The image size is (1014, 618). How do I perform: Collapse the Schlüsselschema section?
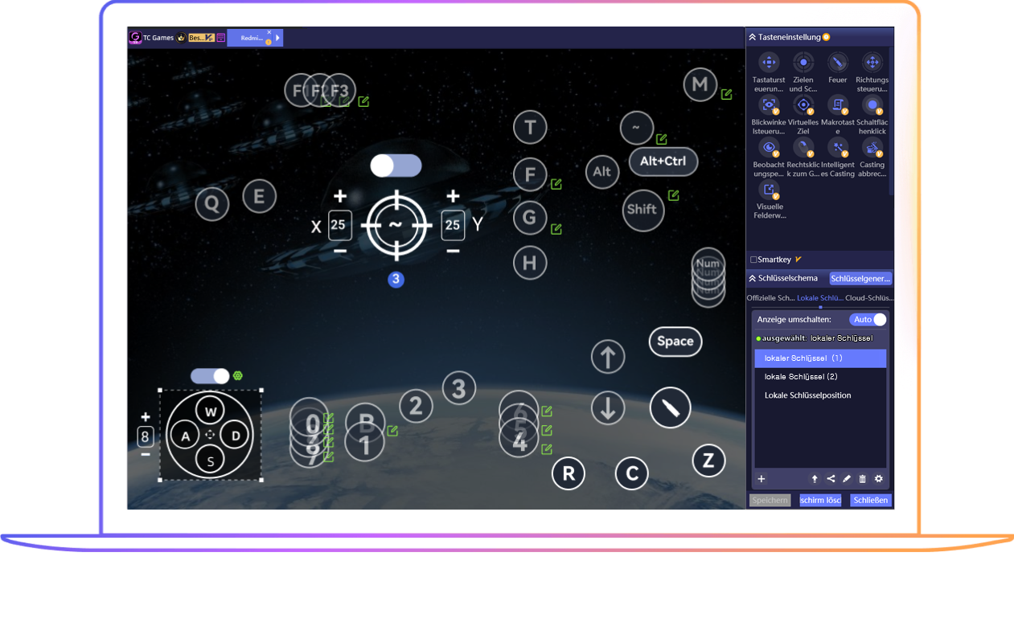click(x=752, y=278)
